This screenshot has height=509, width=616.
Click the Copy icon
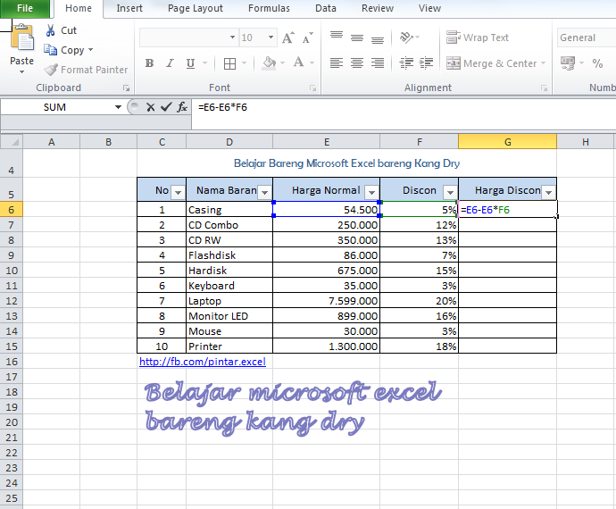tap(50, 50)
